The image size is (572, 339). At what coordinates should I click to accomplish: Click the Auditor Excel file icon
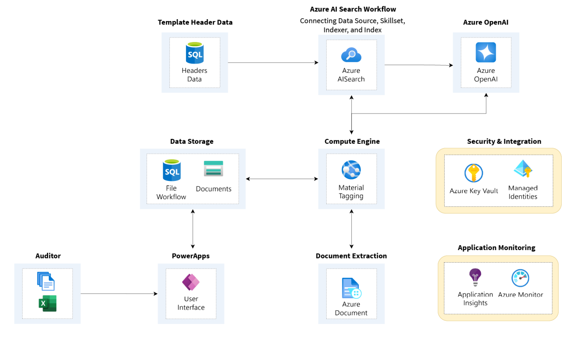(47, 304)
